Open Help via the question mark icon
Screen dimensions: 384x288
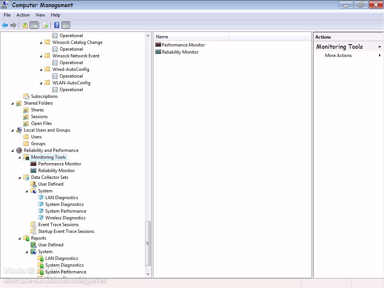tap(57, 25)
